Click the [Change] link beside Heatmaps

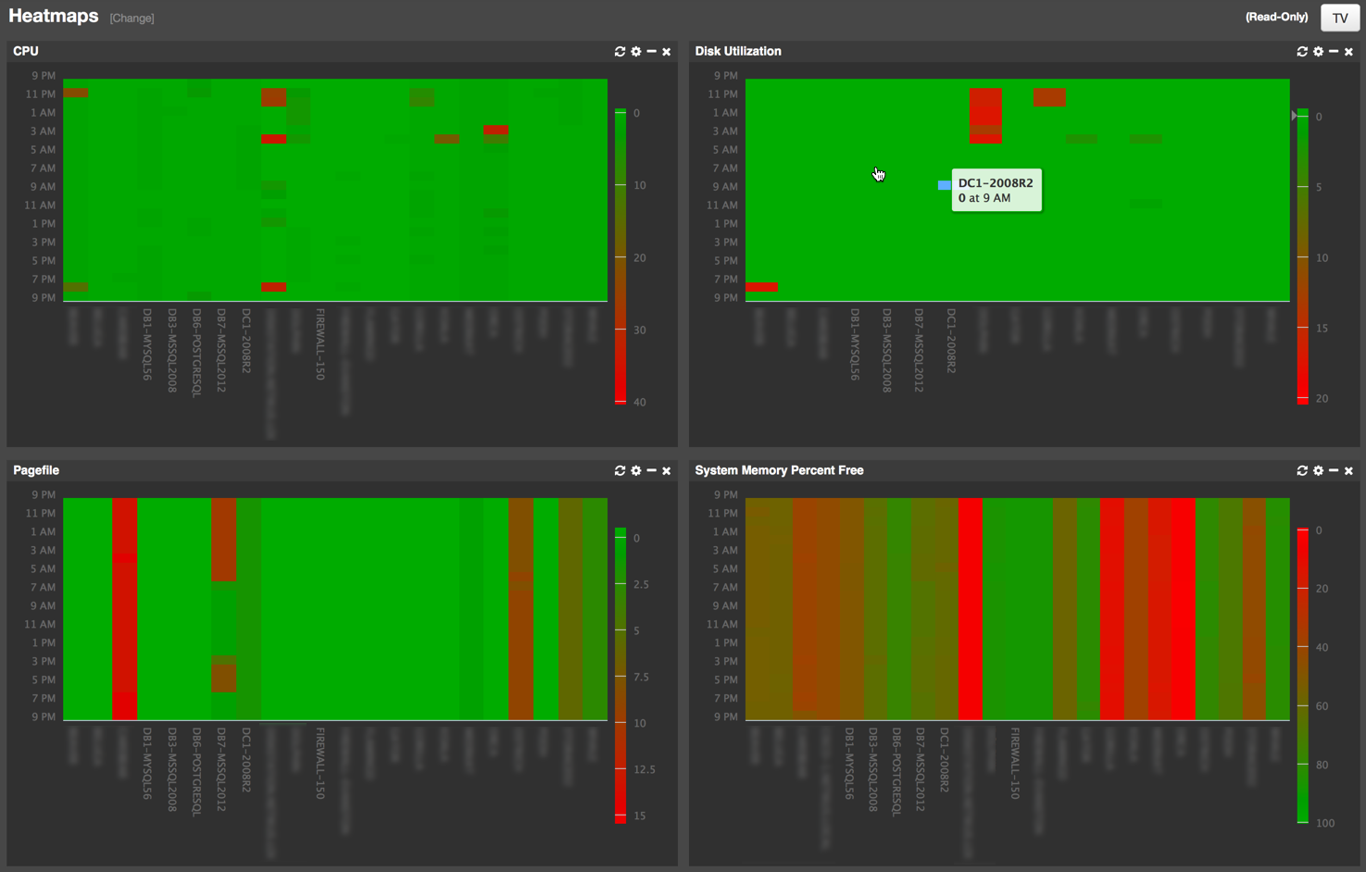point(132,19)
